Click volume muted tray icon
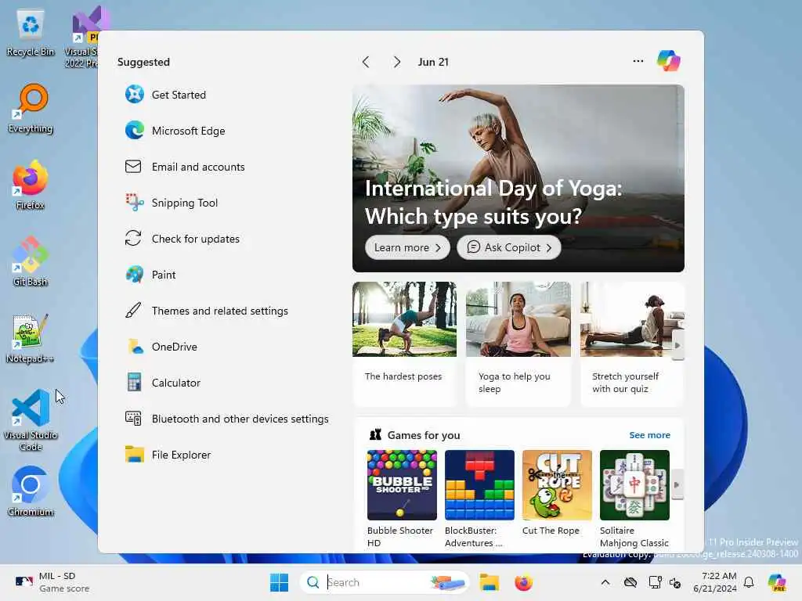This screenshot has width=802, height=601. click(675, 582)
